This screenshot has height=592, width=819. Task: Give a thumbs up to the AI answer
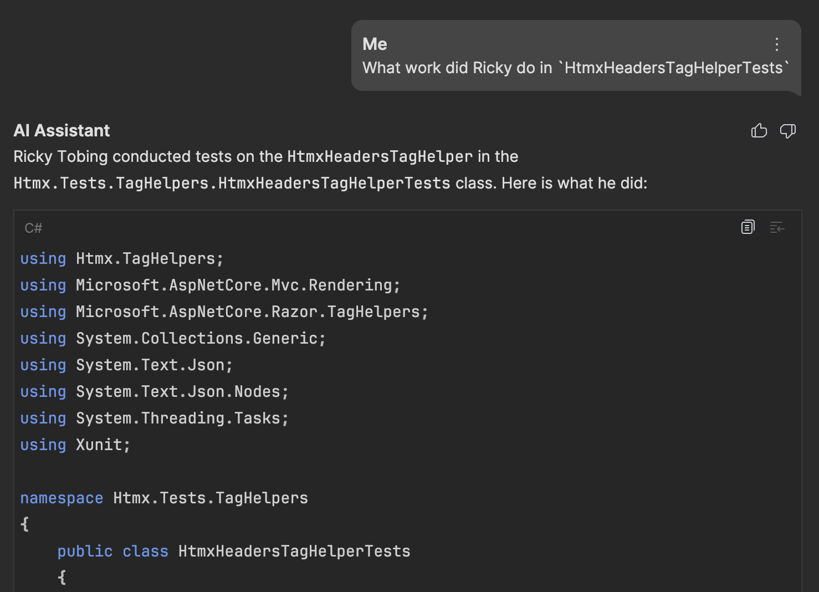click(x=759, y=131)
